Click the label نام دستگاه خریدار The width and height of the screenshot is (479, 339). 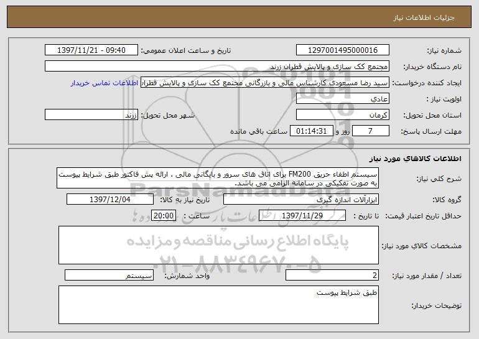tap(432, 67)
